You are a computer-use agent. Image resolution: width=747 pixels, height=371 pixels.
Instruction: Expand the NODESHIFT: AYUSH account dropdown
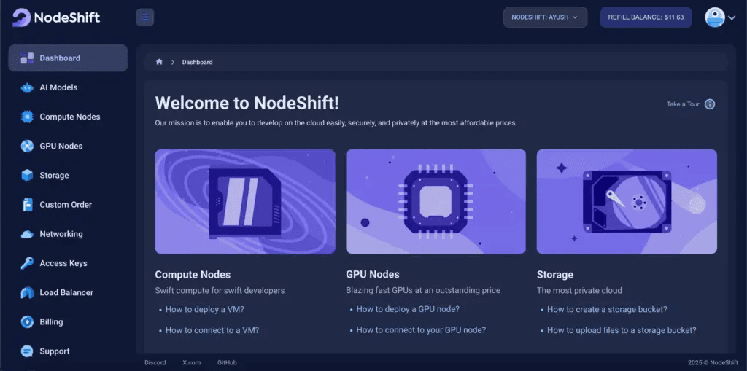[545, 17]
